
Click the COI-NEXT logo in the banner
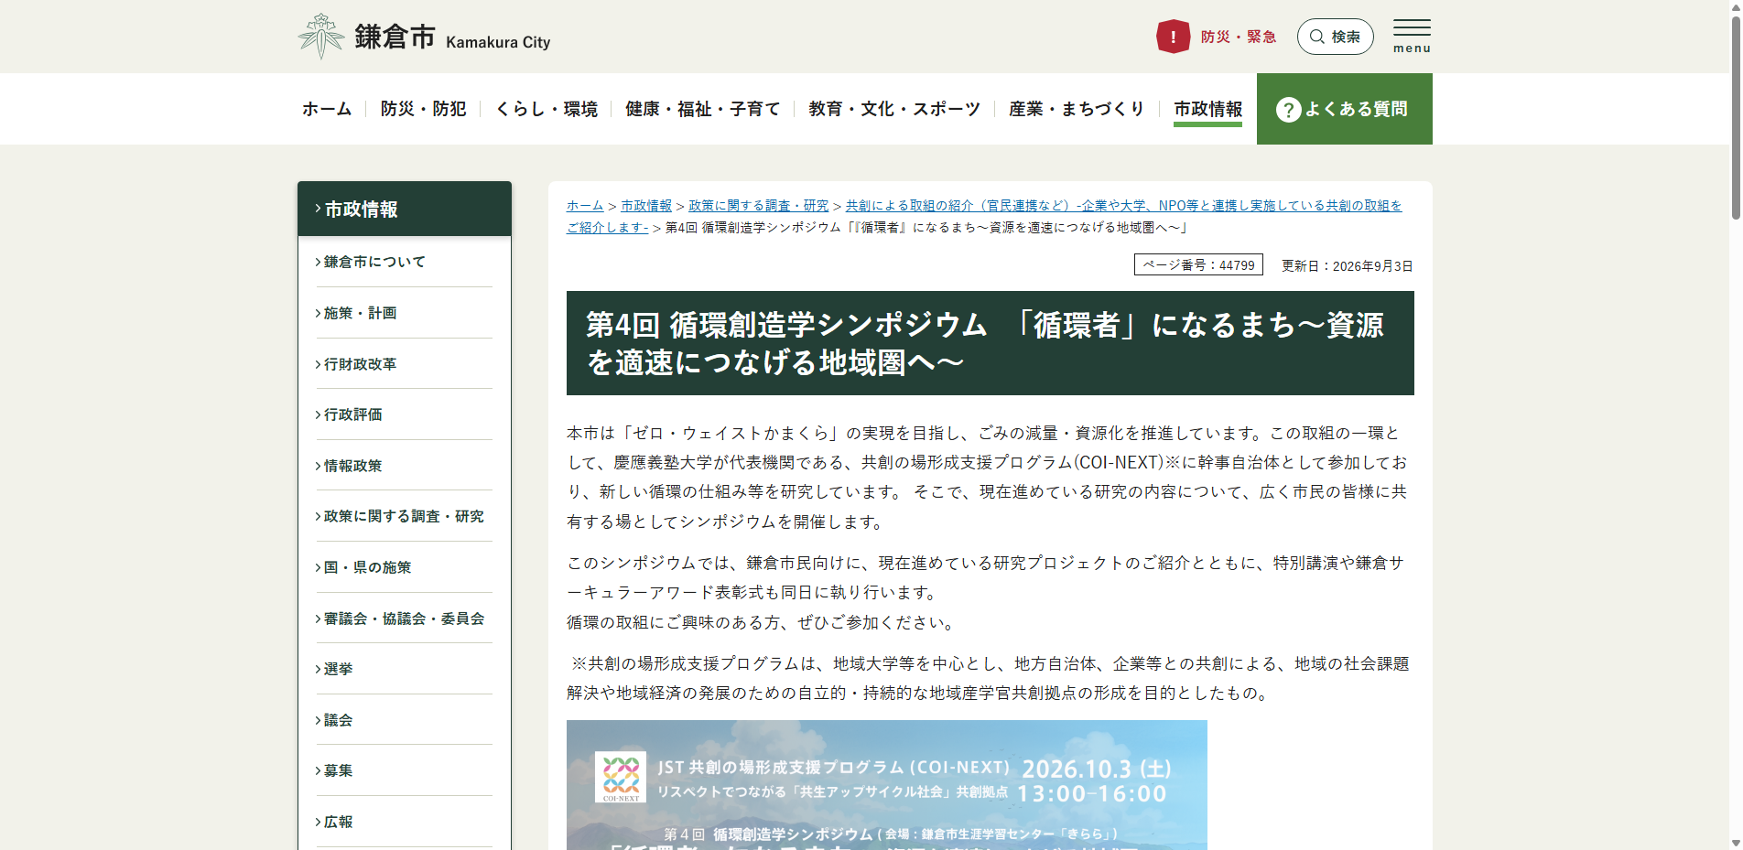pos(621,777)
